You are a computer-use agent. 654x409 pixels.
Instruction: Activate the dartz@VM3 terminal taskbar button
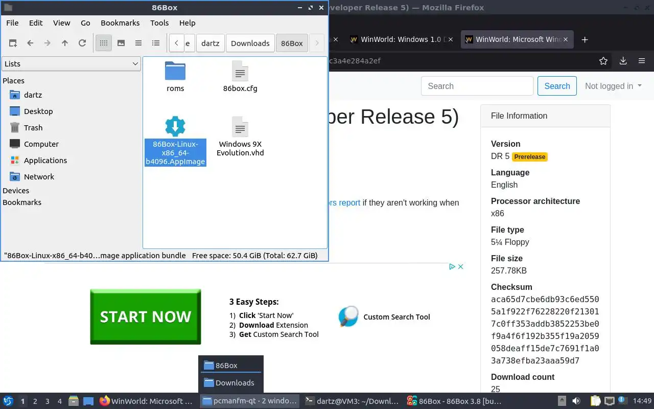352,401
